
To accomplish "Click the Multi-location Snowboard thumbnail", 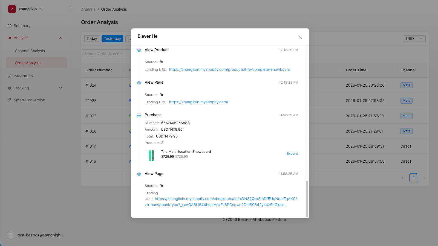I will point(151,156).
